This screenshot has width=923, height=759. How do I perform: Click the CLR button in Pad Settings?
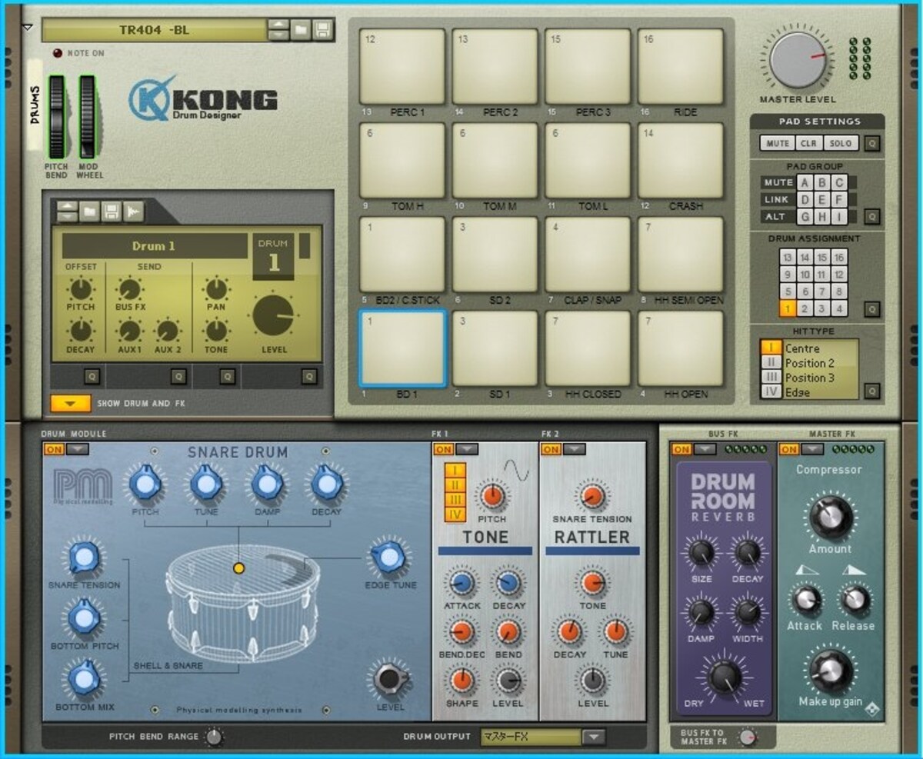click(808, 143)
